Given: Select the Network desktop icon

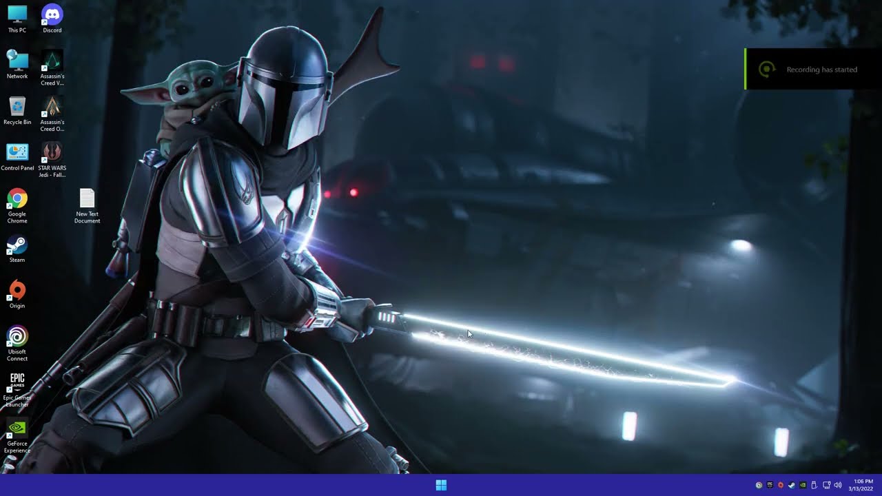Looking at the screenshot, I should 17,65.
